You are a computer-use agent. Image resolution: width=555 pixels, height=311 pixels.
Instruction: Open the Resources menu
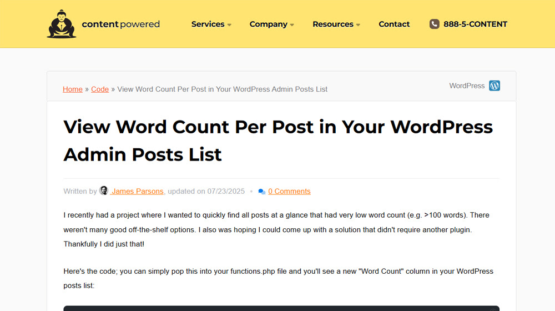336,24
